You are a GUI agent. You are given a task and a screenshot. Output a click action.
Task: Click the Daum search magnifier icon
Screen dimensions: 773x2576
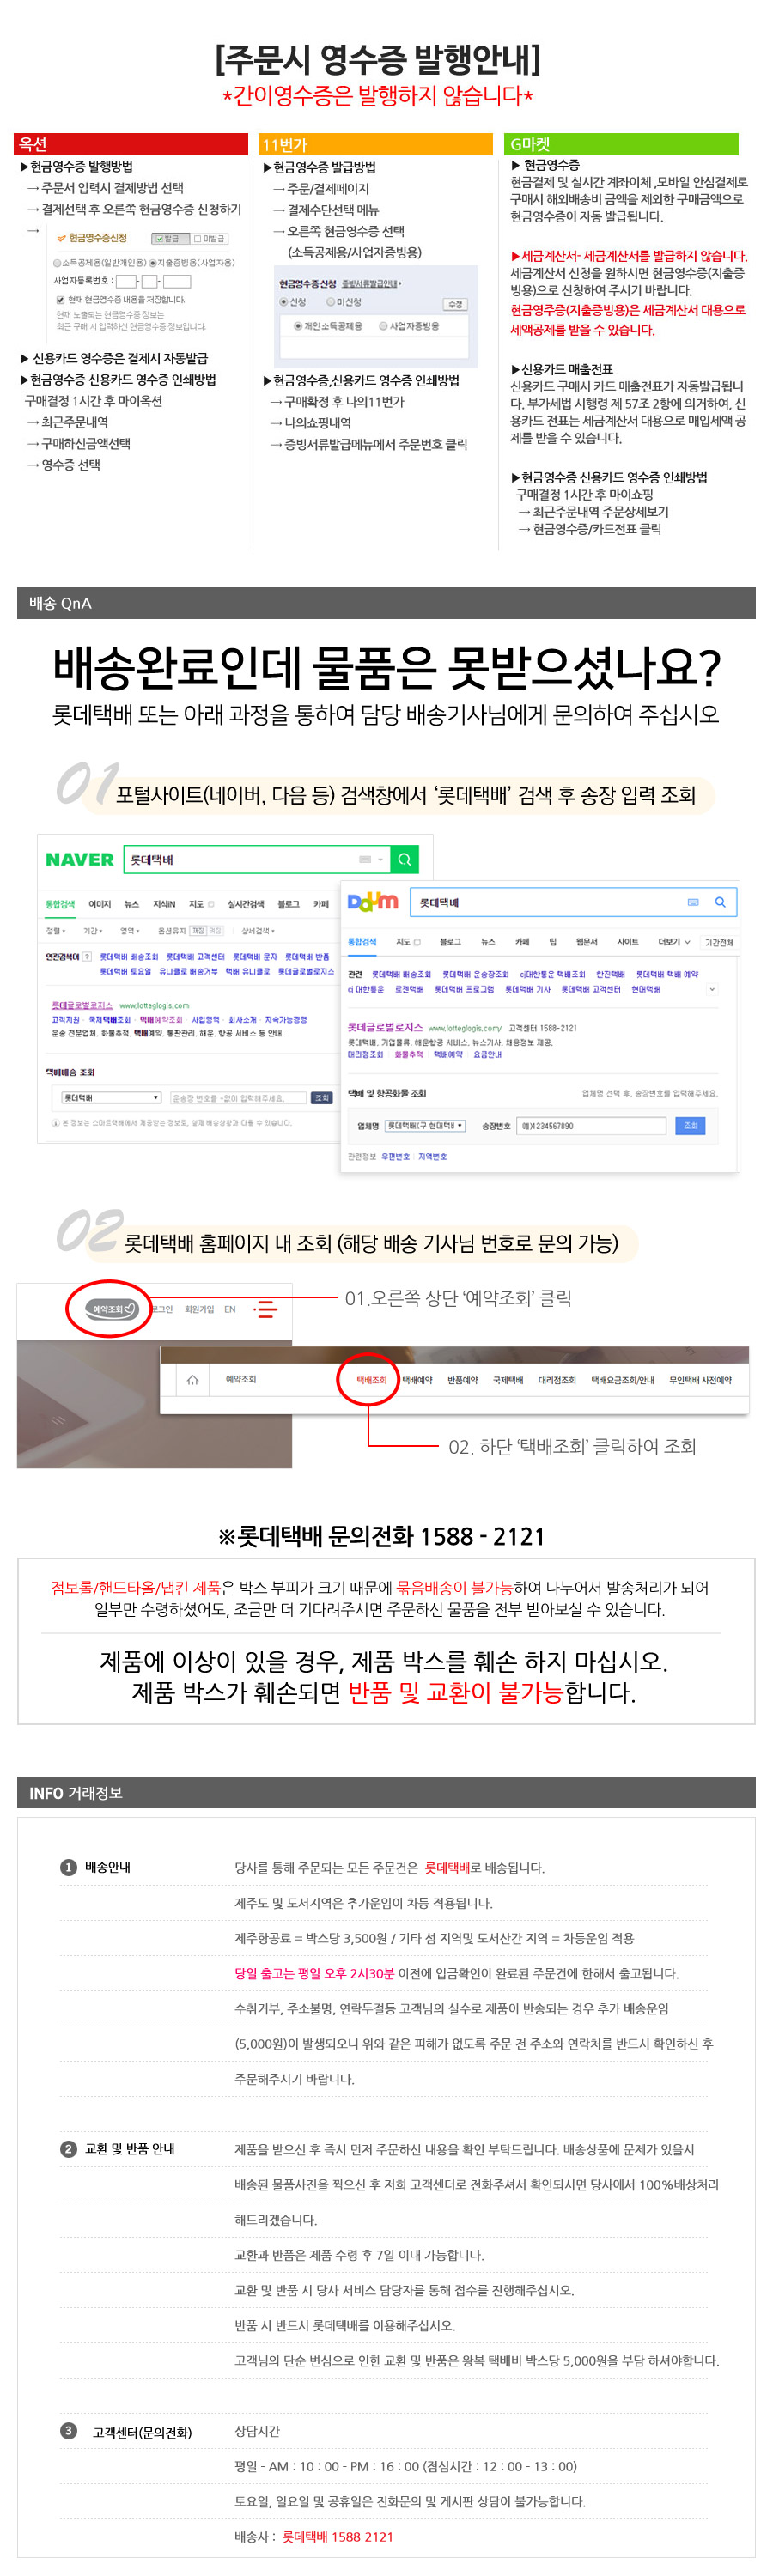[720, 902]
